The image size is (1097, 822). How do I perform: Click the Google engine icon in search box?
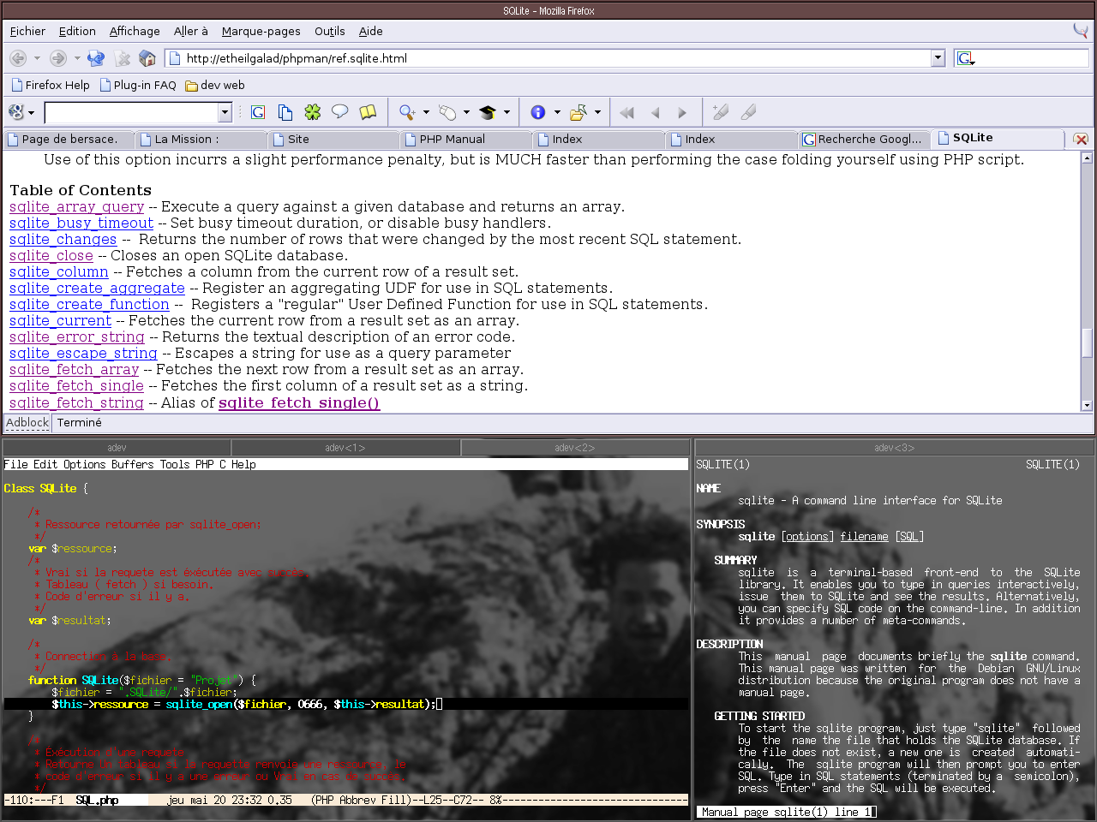click(966, 58)
